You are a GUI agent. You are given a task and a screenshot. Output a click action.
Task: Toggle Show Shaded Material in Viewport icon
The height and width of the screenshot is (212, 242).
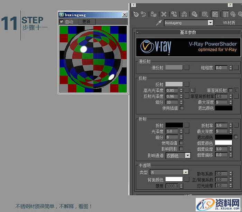click(x=215, y=14)
